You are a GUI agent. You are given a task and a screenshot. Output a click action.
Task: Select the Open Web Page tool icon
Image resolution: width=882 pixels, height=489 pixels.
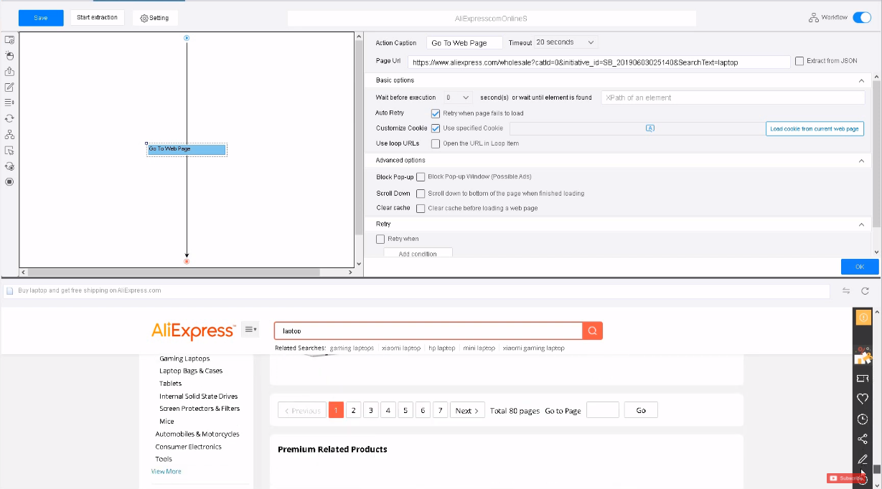9,40
